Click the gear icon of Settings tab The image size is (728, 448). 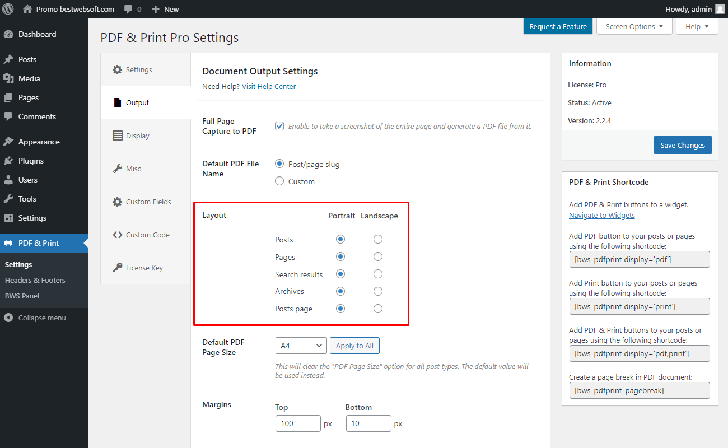click(117, 70)
